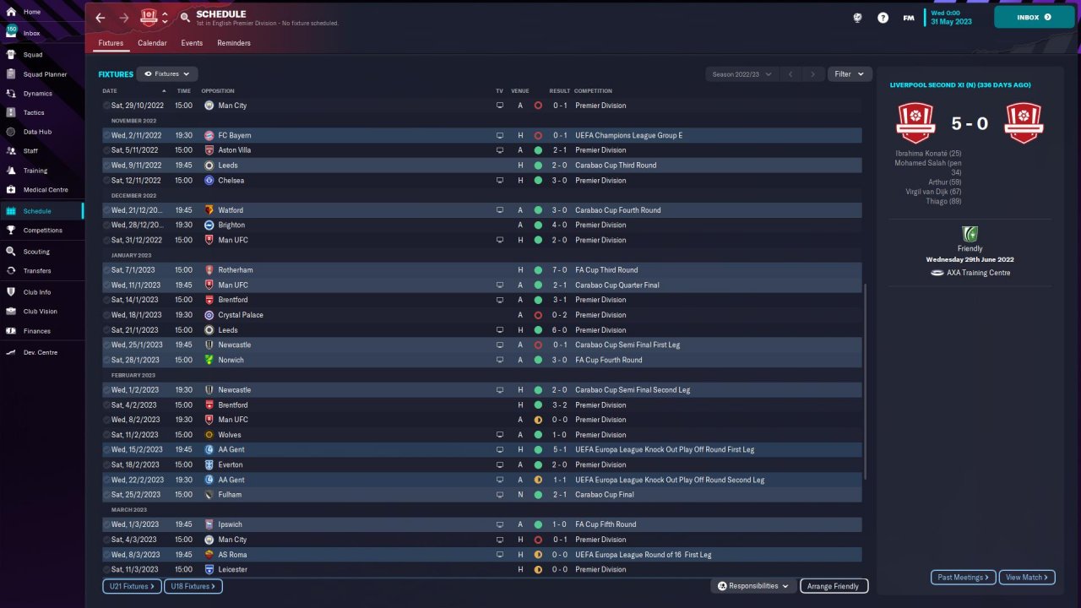The image size is (1081, 608).
Task: Select the circle for Leicester fixture
Action: (107, 570)
